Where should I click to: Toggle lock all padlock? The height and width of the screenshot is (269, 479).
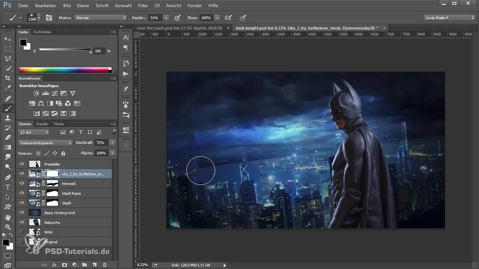click(x=63, y=153)
